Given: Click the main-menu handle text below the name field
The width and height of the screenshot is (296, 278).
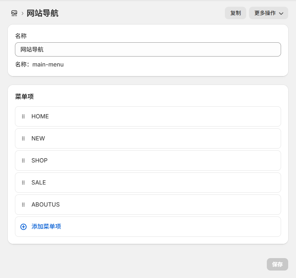Looking at the screenshot, I should point(48,64).
